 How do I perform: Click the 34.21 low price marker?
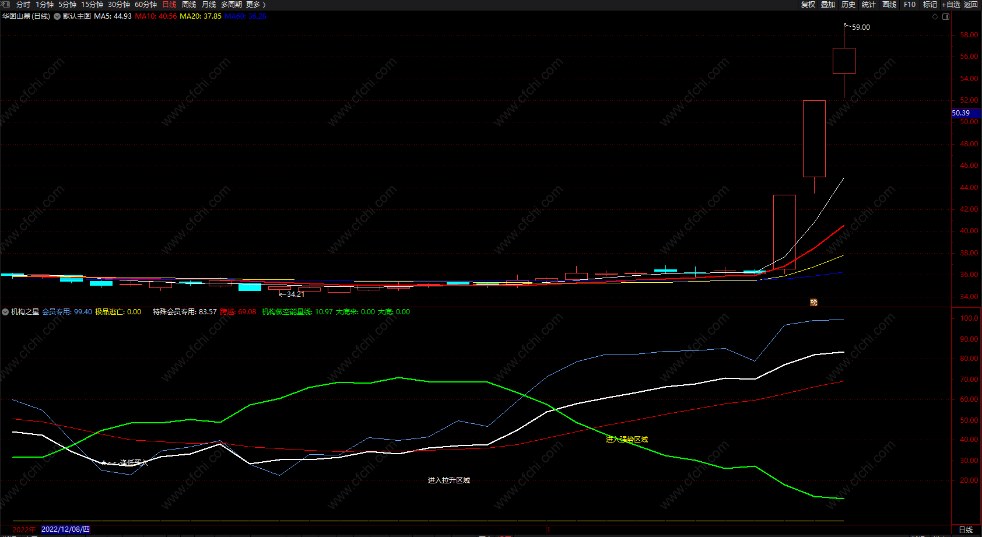[x=296, y=294]
